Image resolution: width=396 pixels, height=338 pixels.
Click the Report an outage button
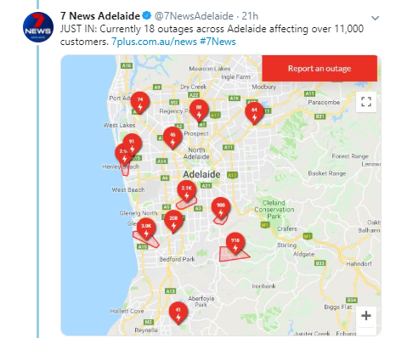[320, 69]
